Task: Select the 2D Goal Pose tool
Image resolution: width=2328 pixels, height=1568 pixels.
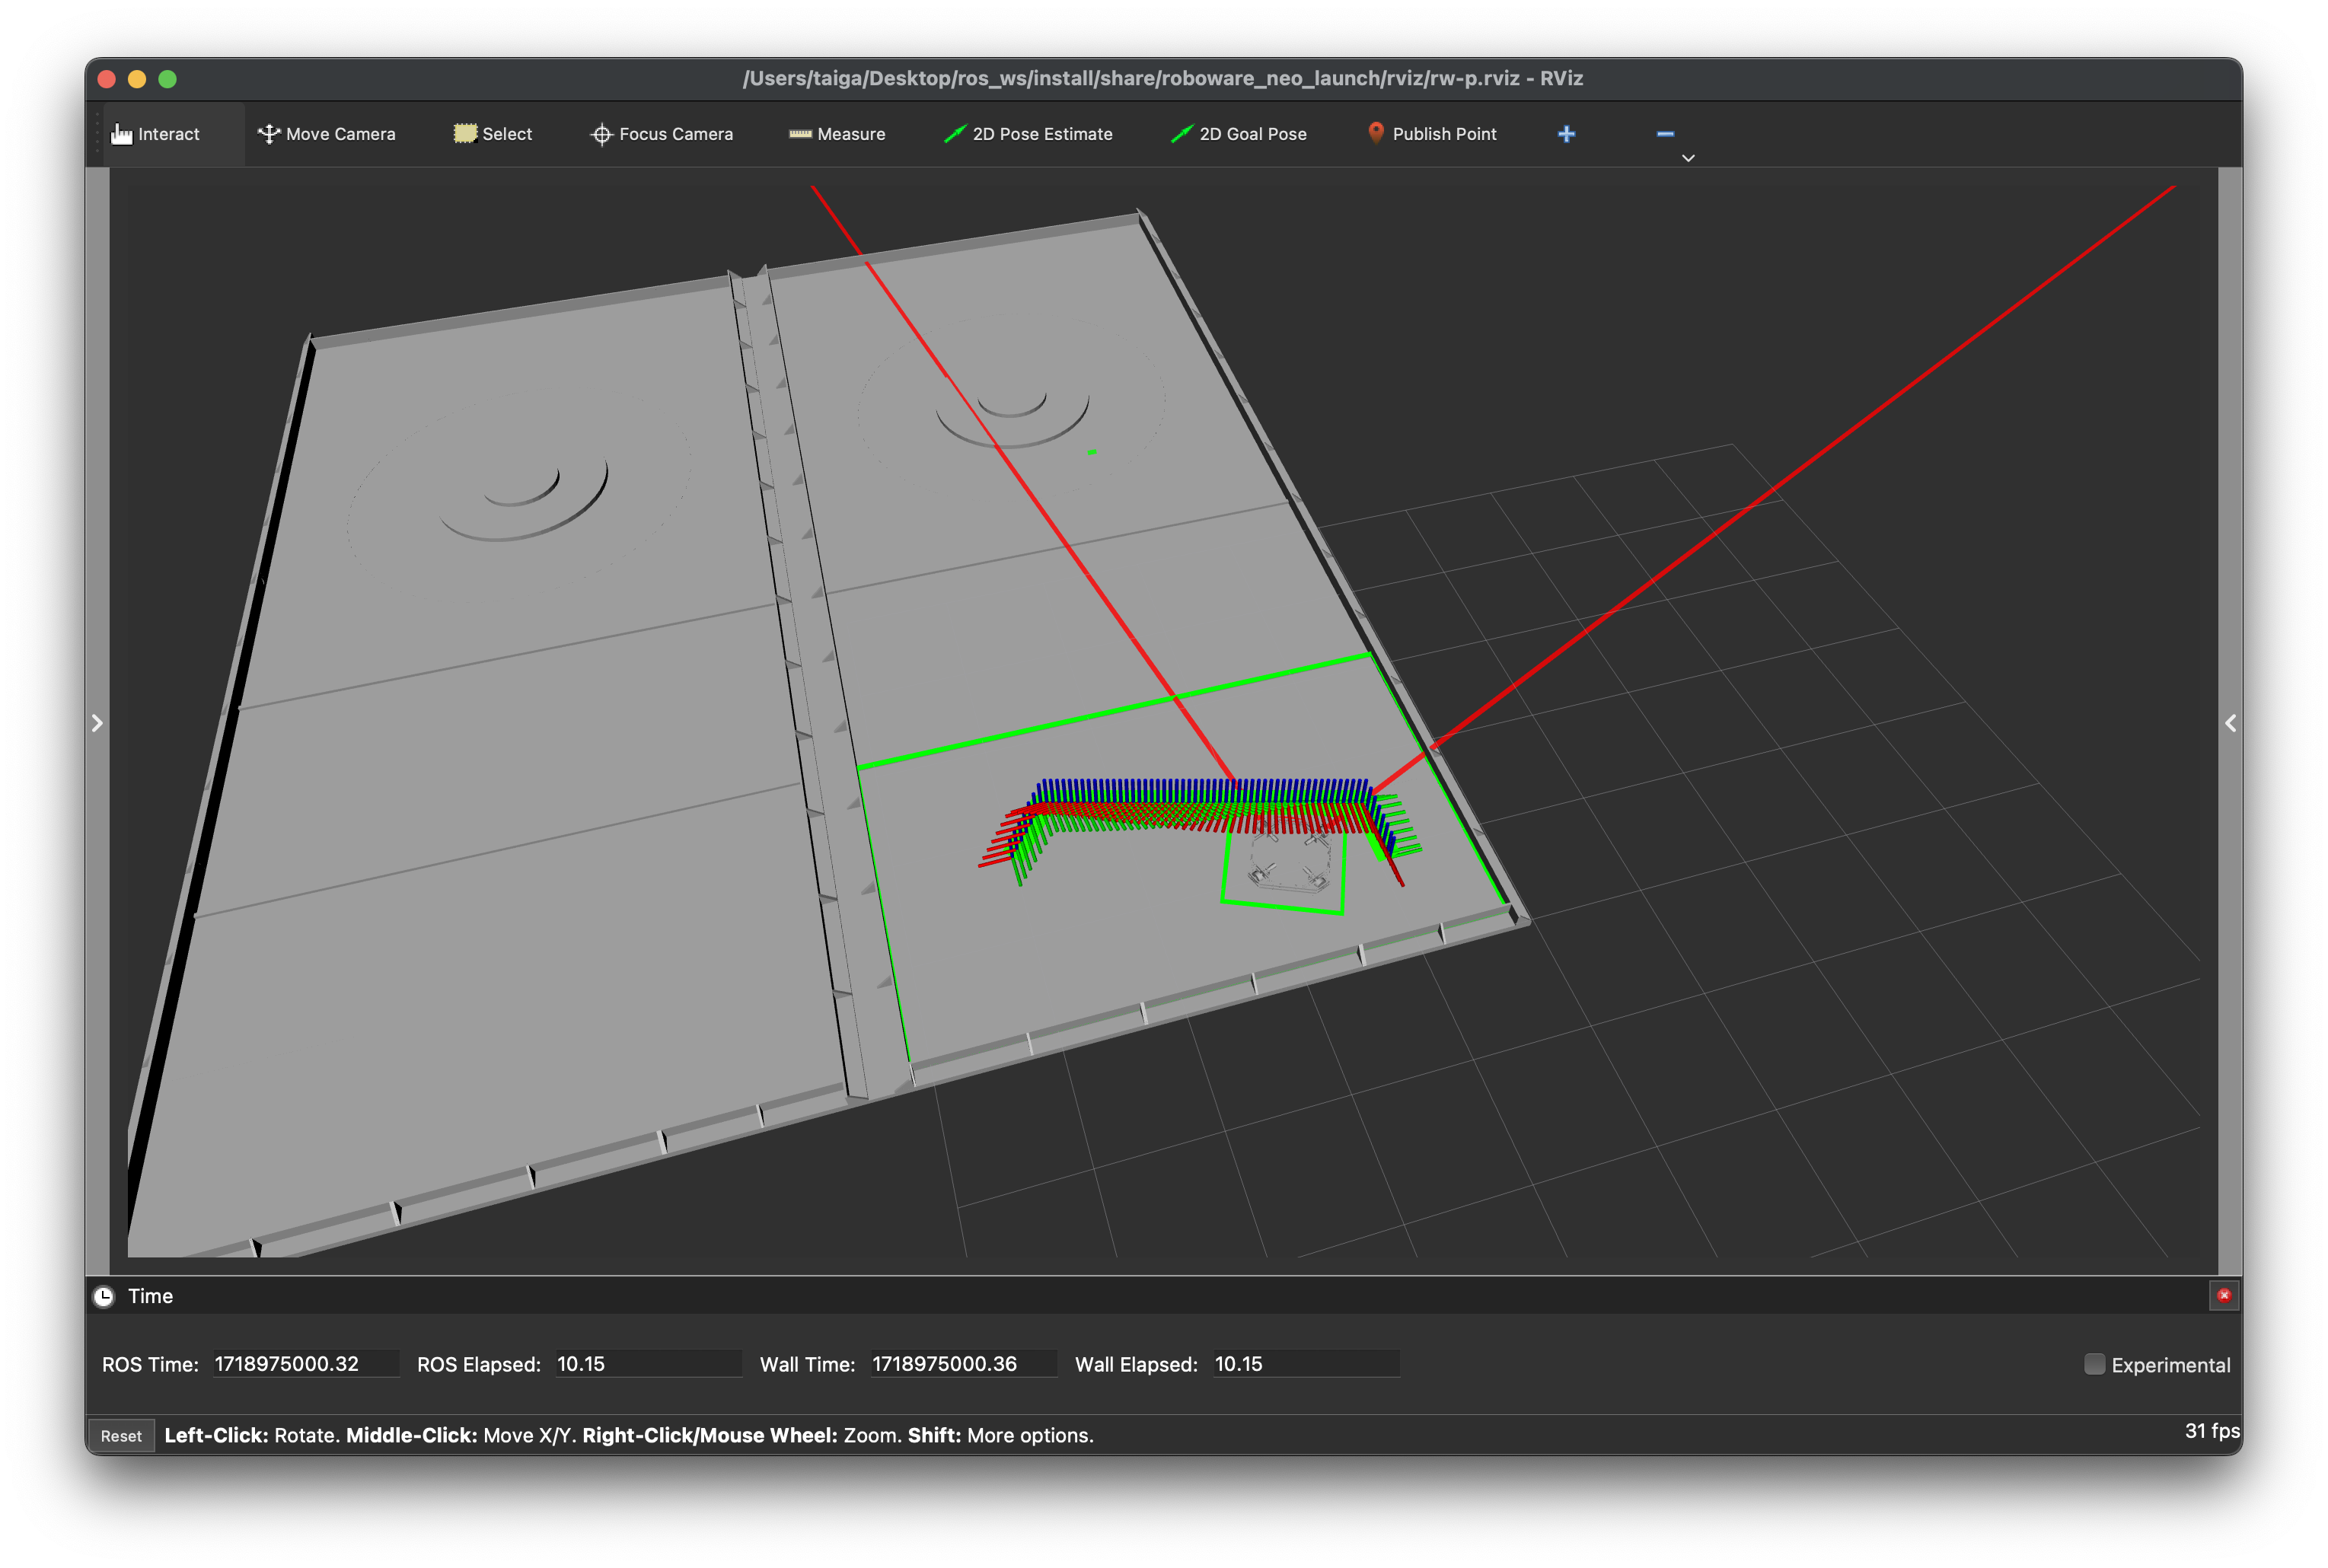Action: (x=1239, y=134)
